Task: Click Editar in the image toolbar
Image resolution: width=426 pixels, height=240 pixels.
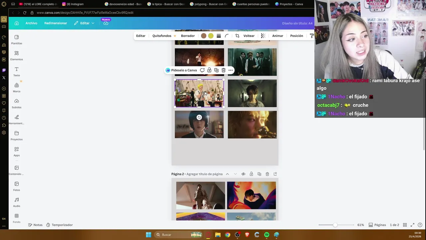Action: click(141, 36)
